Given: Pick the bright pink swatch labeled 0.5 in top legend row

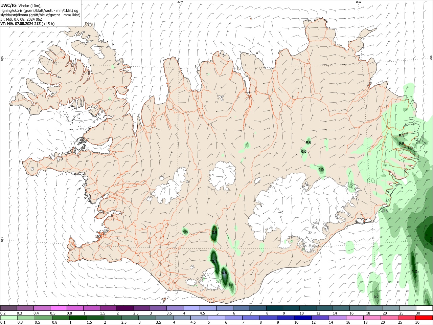Looking at the screenshot, I should tap(58, 308).
